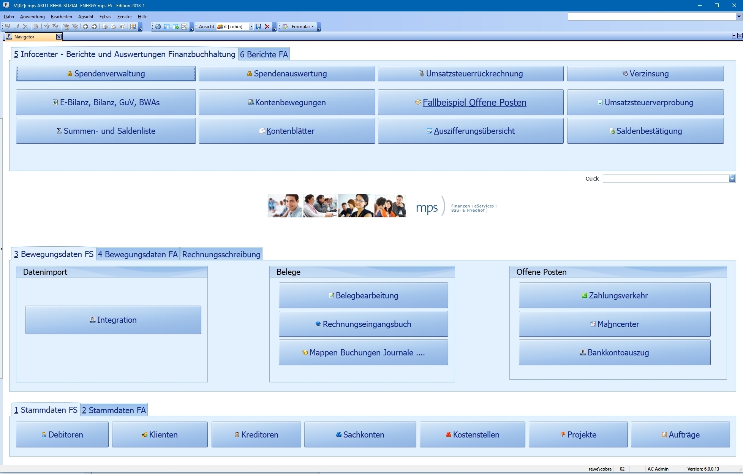Open the Quick dropdown list
743x474 pixels.
(732, 179)
